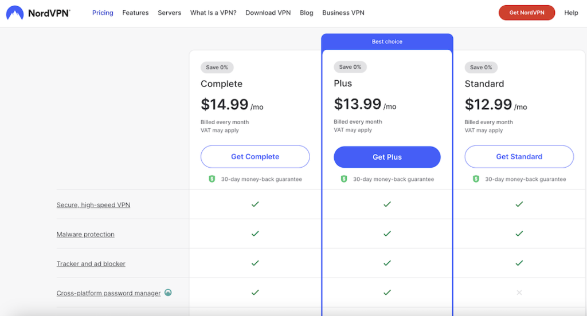Image resolution: width=587 pixels, height=316 pixels.
Task: Click the $12.99 price
Action: pyautogui.click(x=488, y=104)
